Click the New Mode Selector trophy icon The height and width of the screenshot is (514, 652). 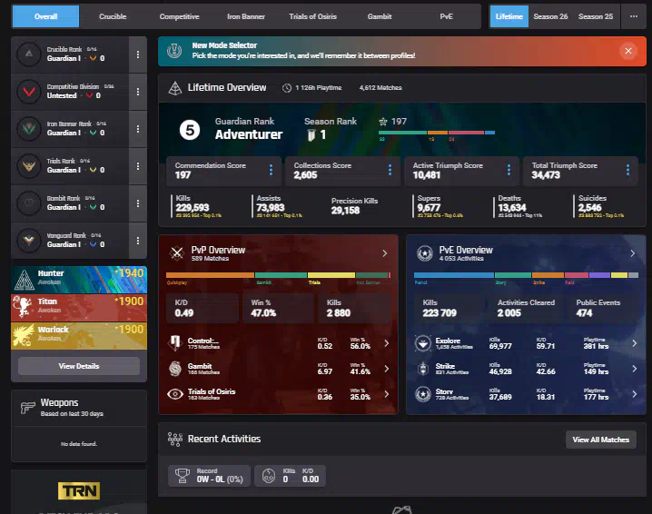[174, 51]
